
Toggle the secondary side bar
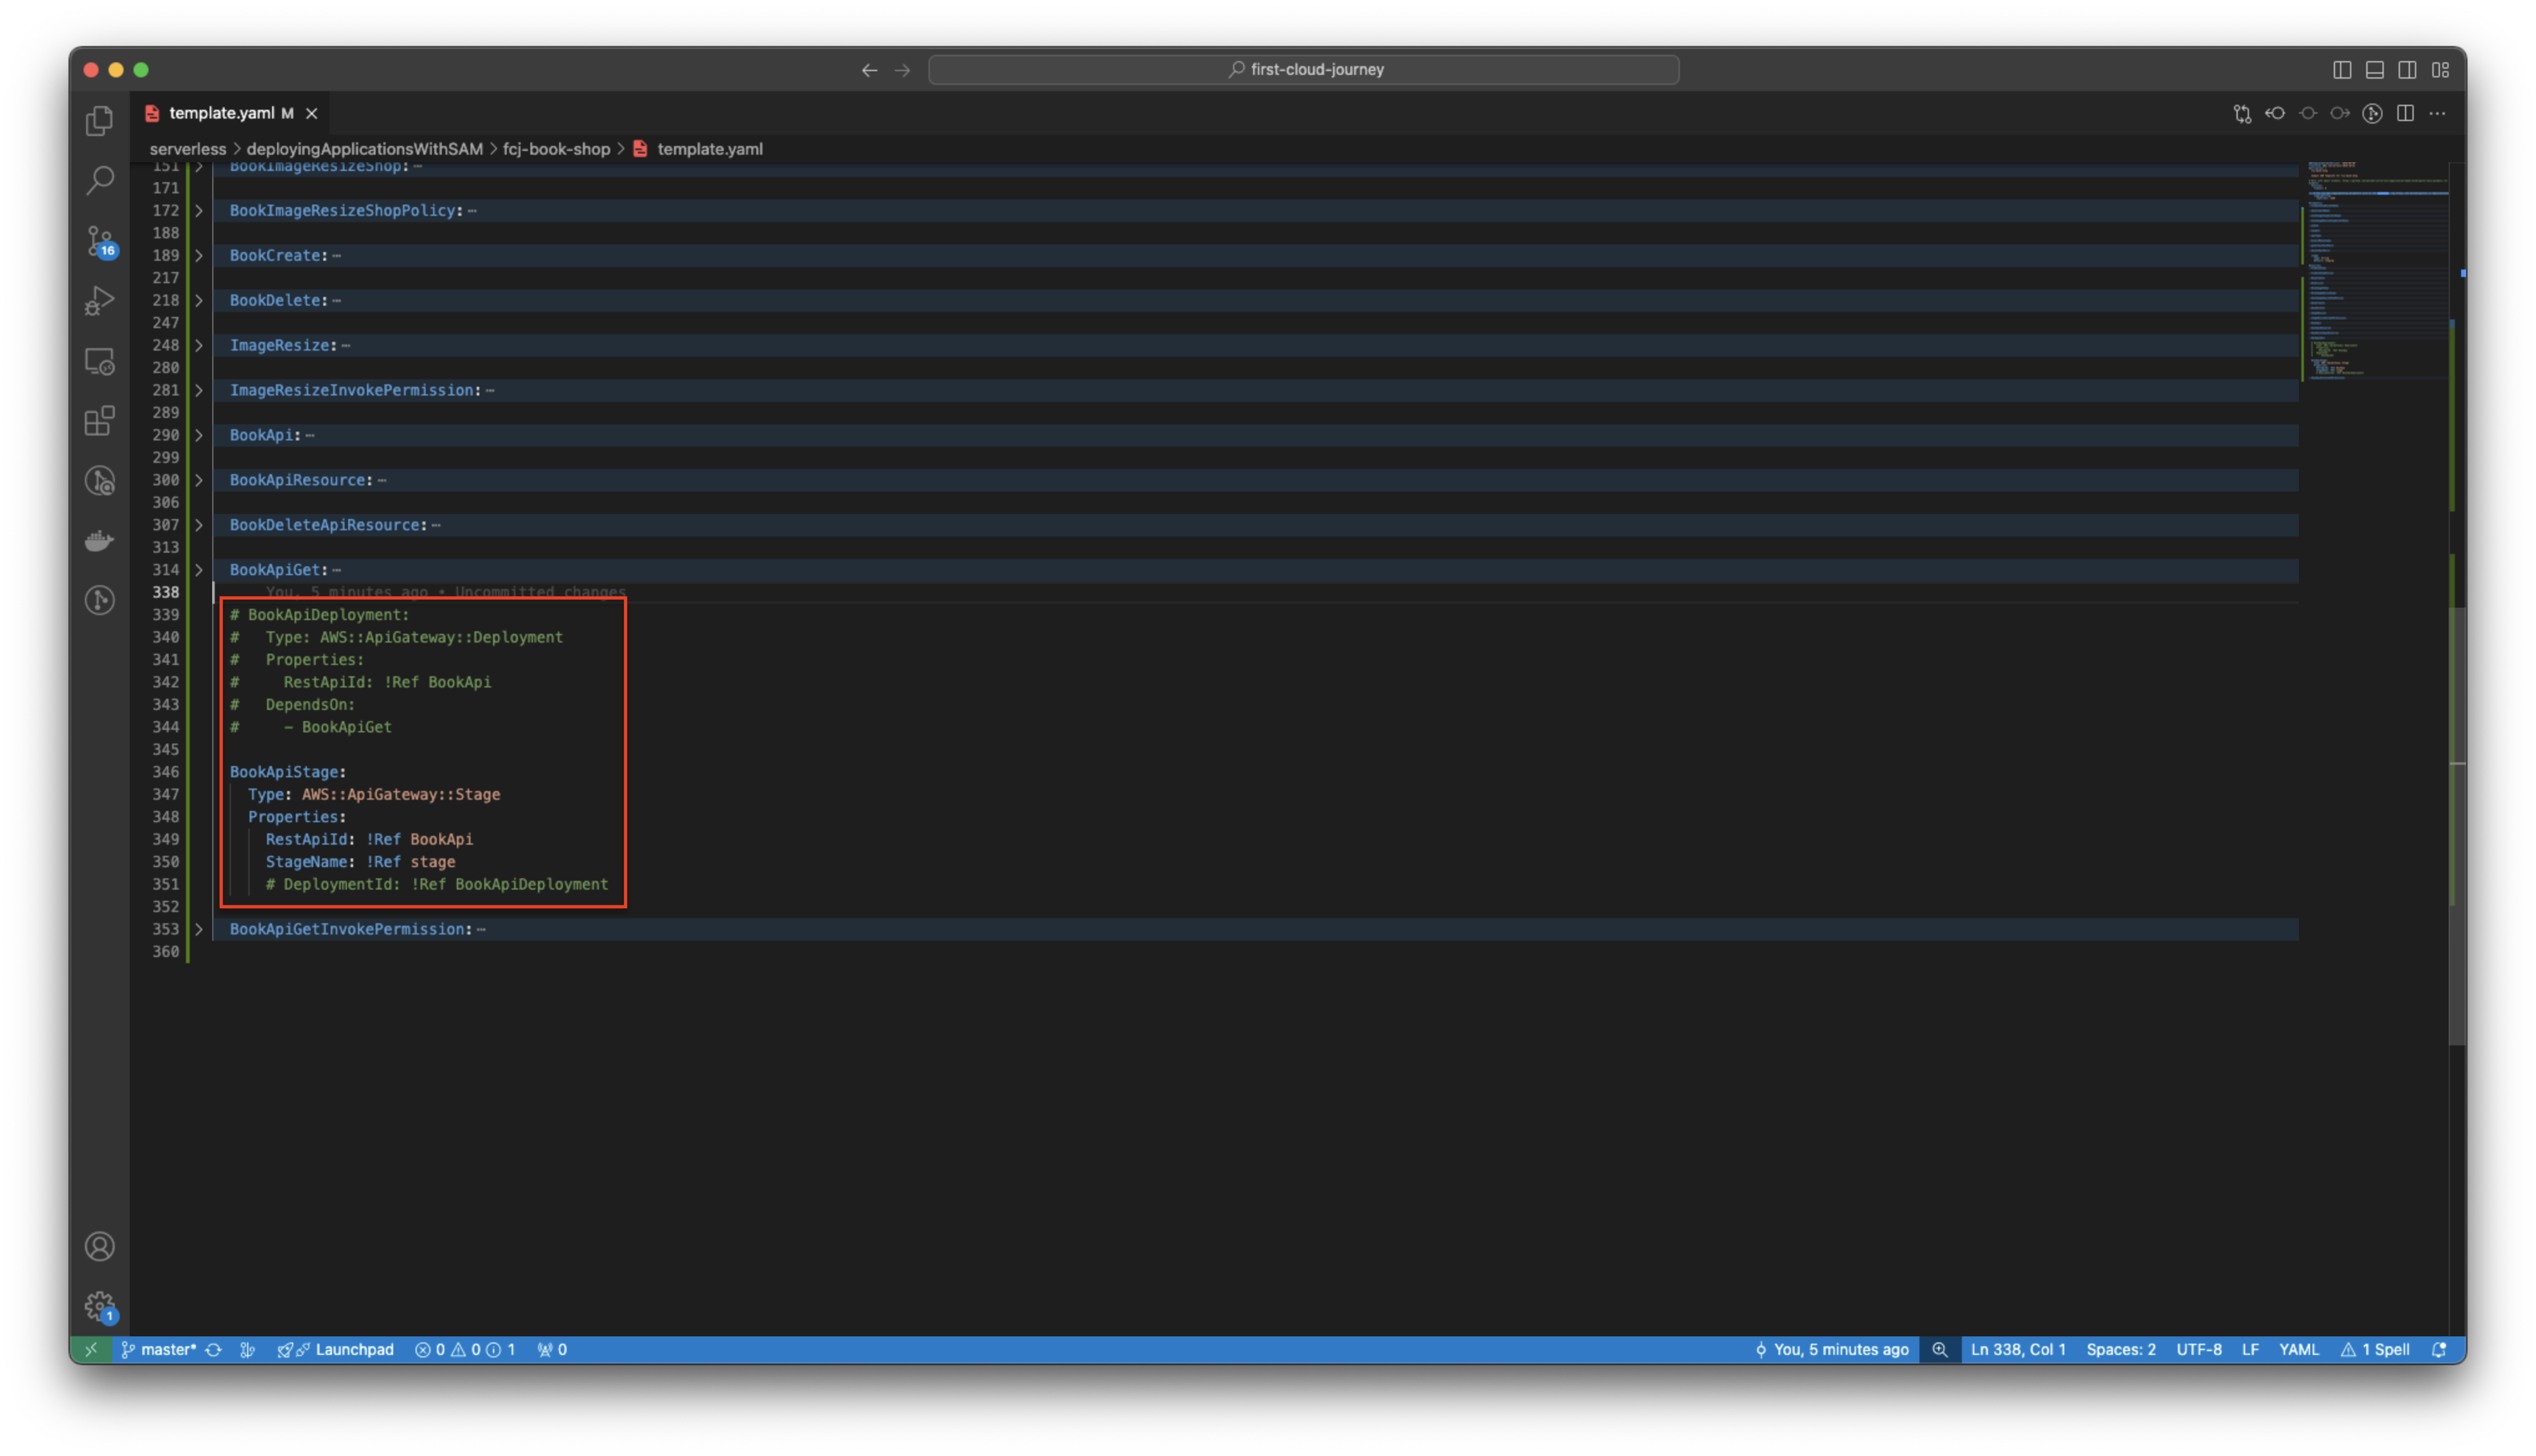tap(2408, 70)
